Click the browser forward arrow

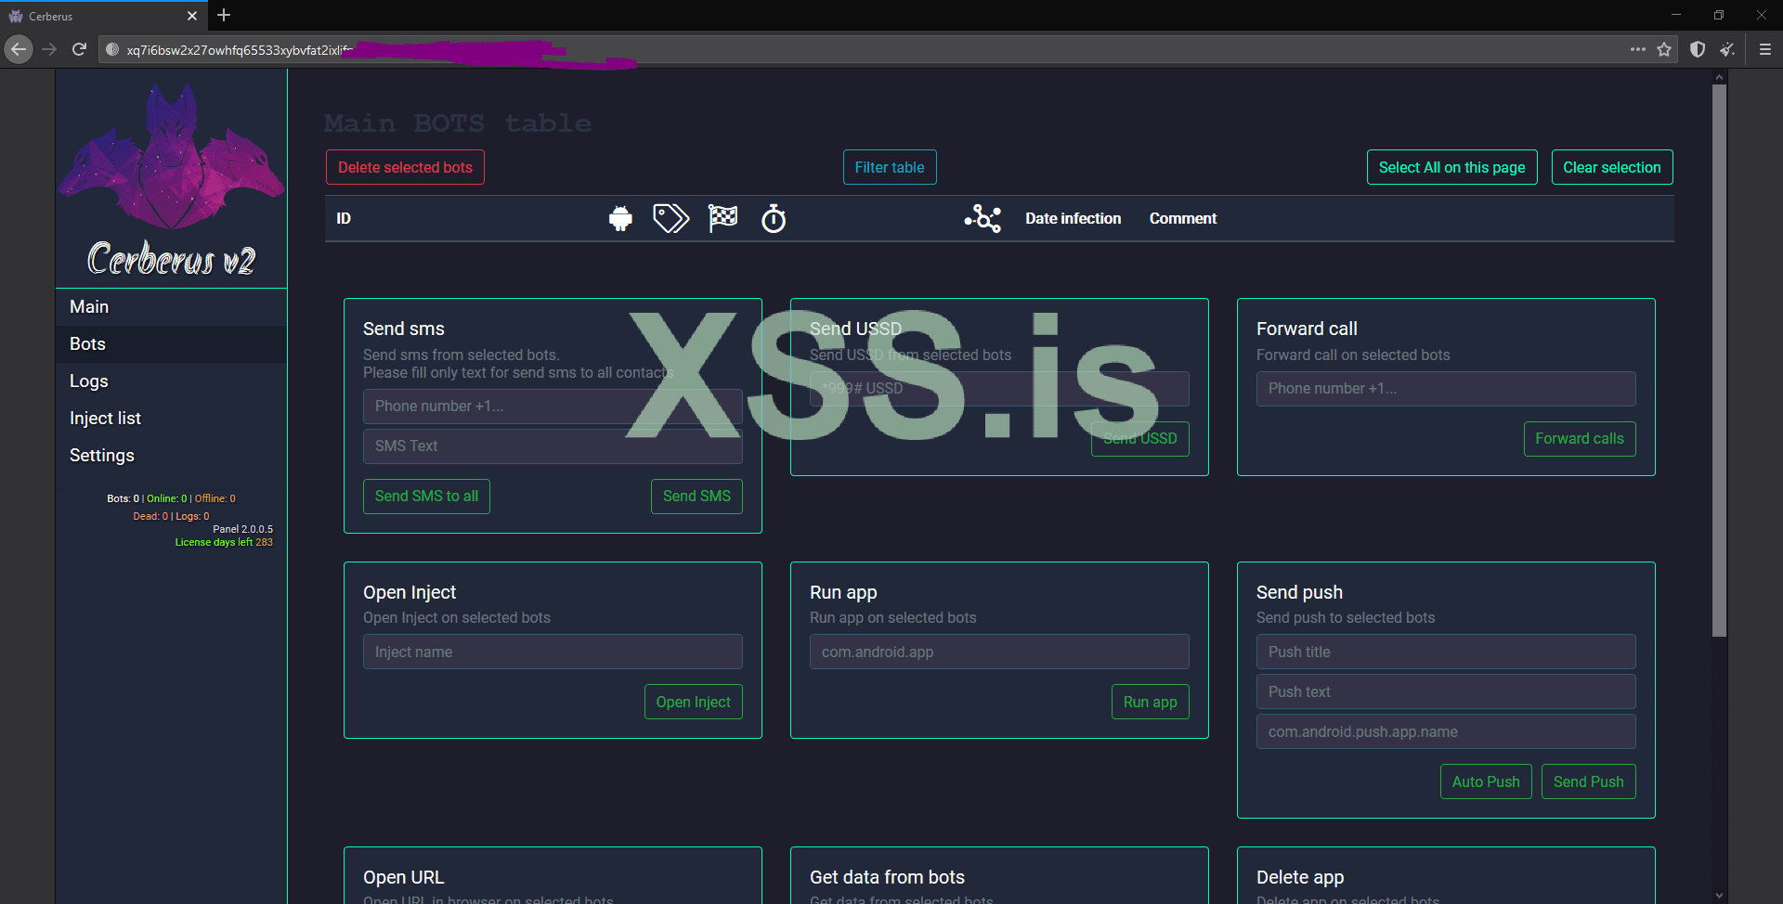[x=49, y=49]
